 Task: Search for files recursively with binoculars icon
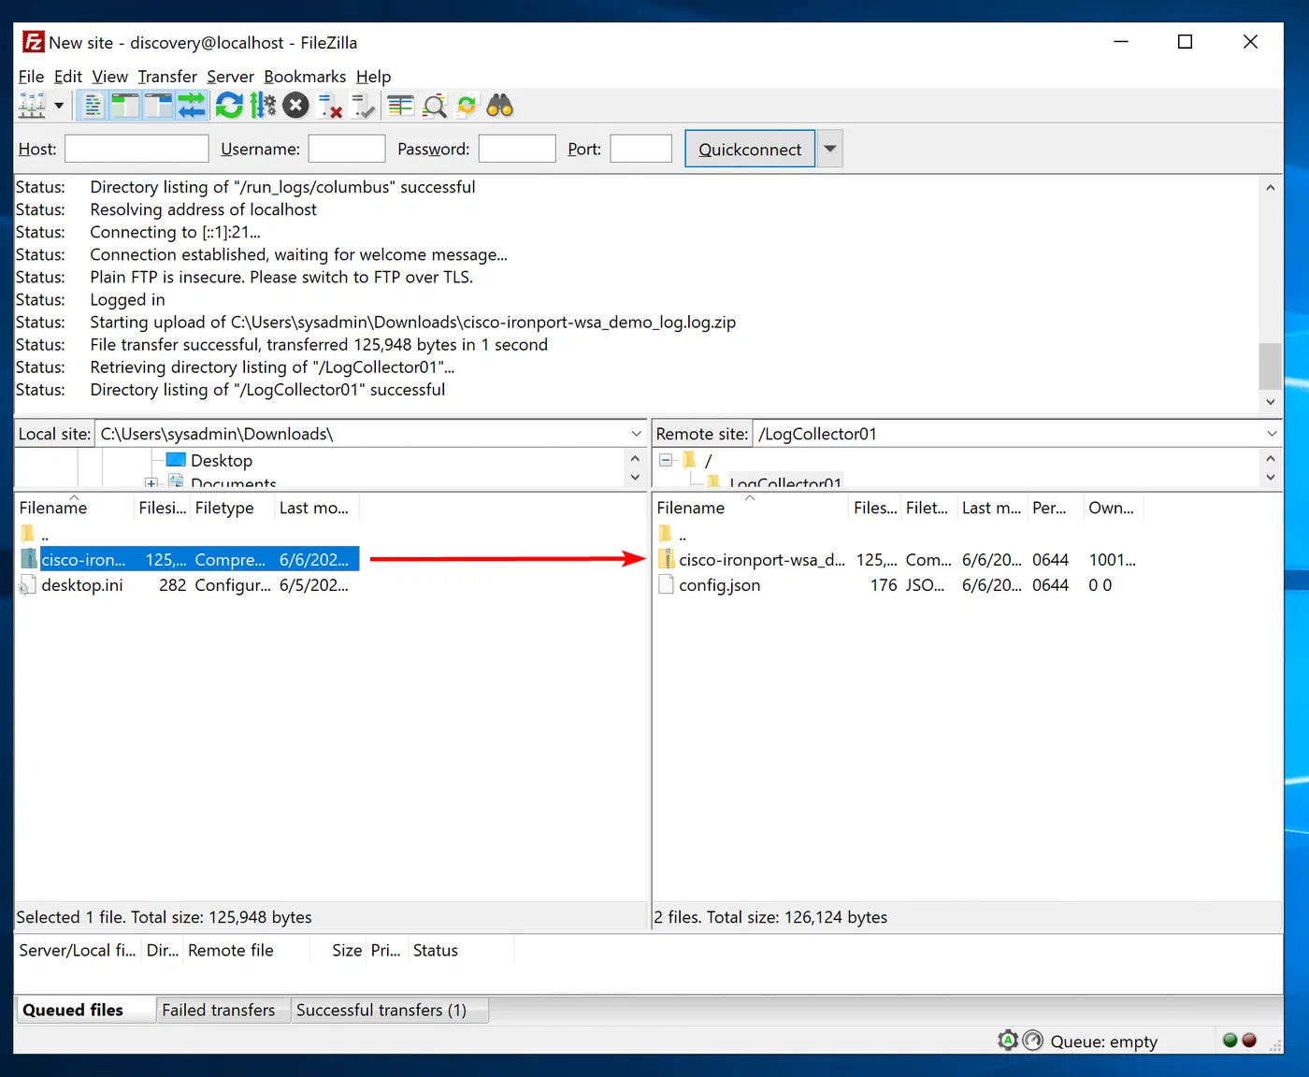coord(500,106)
